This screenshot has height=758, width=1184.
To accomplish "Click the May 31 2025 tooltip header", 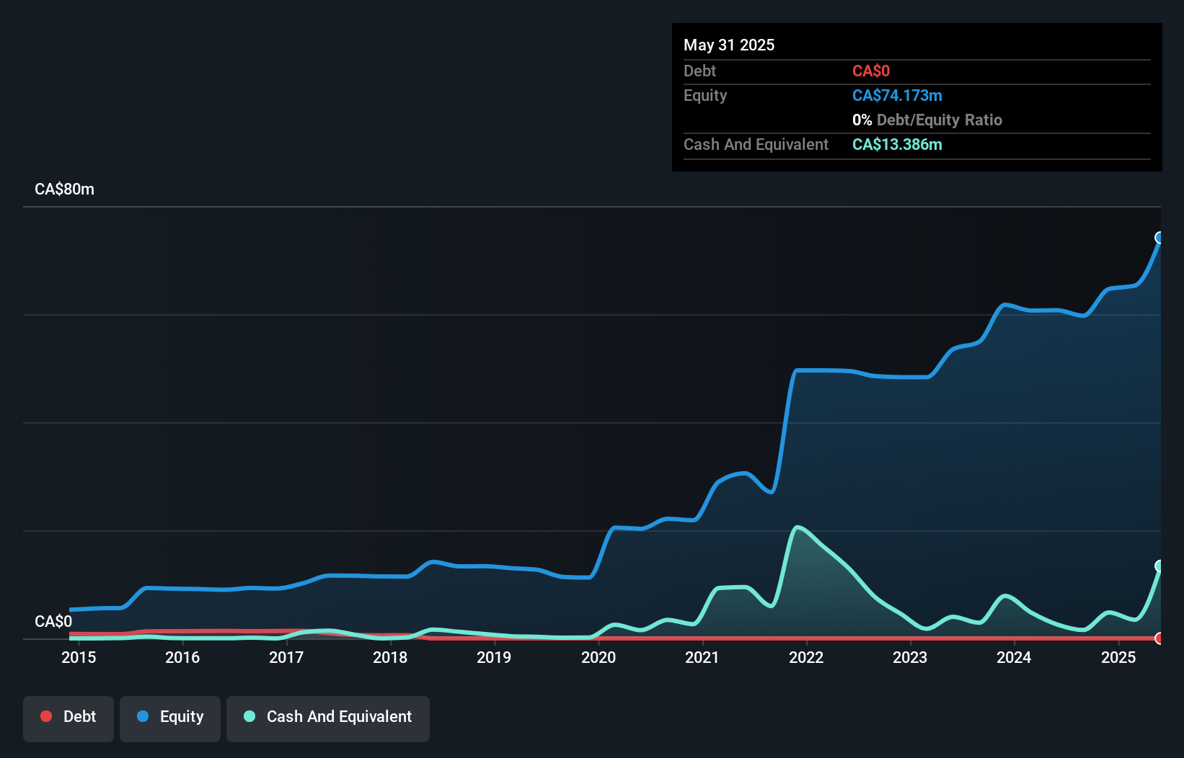I will [729, 45].
